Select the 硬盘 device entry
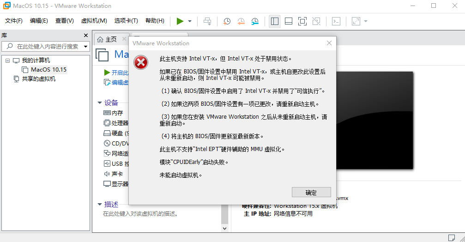The width and height of the screenshot is (465, 242). pos(116,133)
